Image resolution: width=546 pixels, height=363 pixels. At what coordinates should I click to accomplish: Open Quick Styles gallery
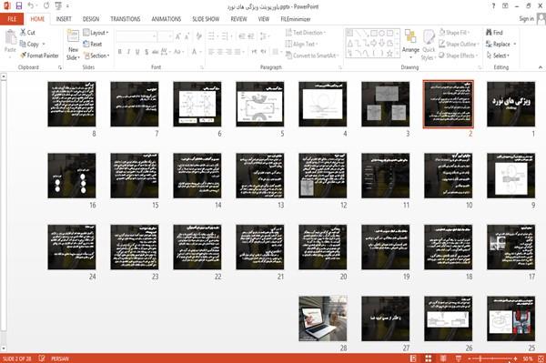pos(428,45)
